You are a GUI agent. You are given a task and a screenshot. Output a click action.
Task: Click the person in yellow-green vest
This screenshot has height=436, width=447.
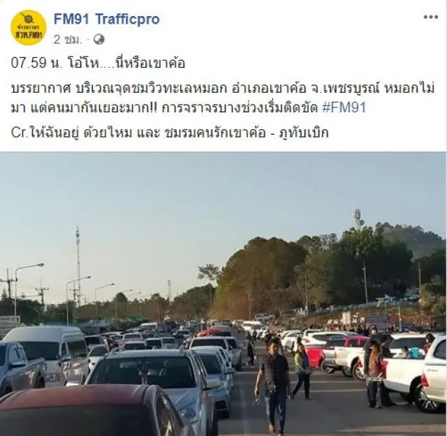tap(302, 371)
